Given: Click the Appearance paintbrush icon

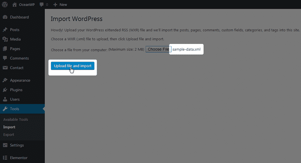Looking at the screenshot, I should point(5,80).
